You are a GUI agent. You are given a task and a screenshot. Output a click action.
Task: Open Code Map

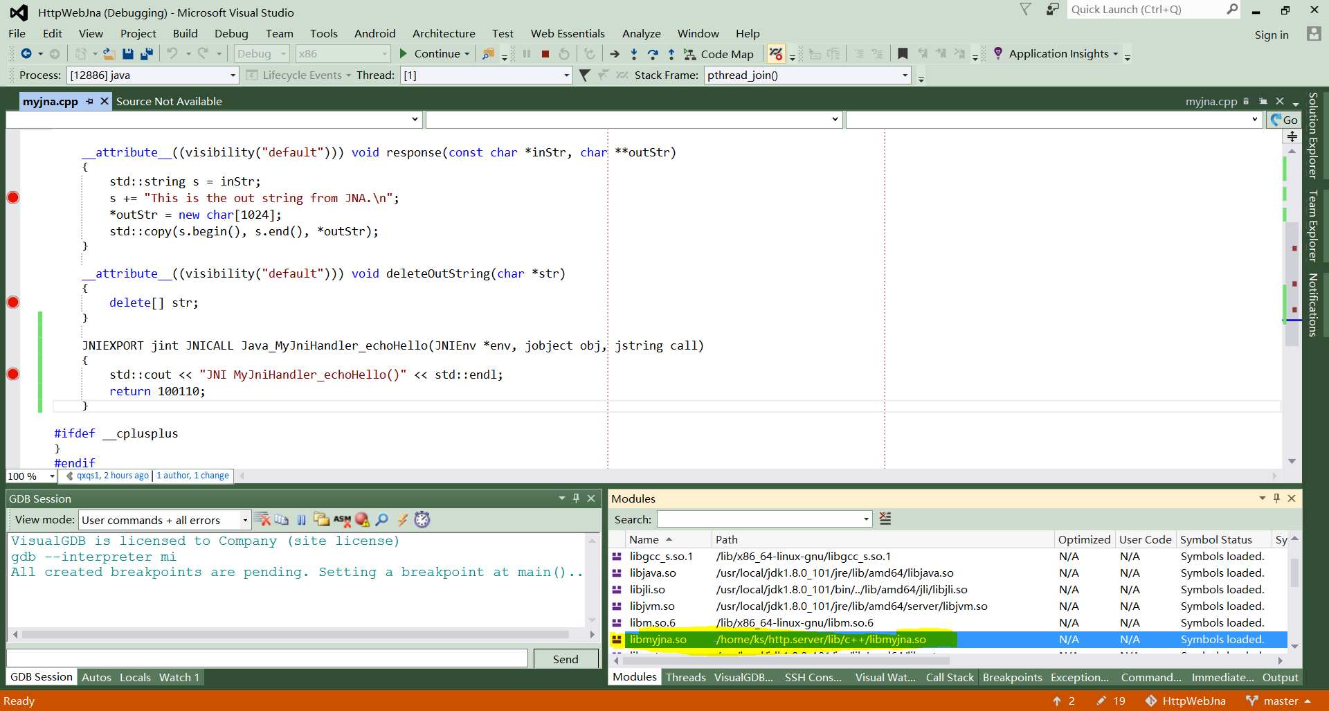click(719, 54)
